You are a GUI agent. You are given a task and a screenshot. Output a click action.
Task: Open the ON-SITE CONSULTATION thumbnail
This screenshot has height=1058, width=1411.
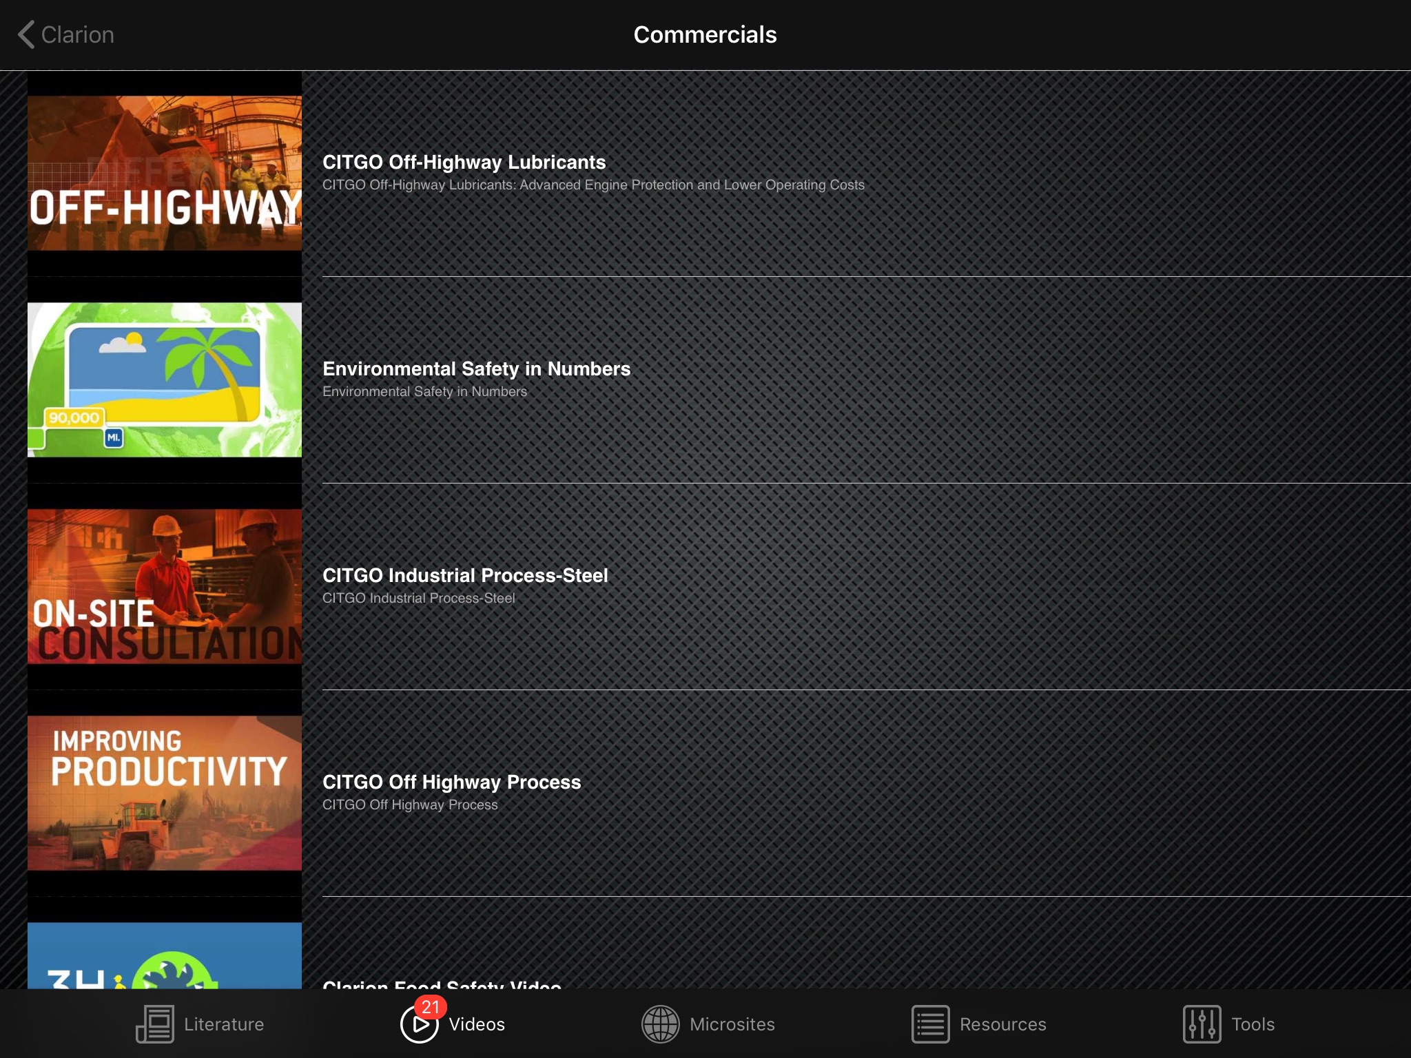pos(165,586)
